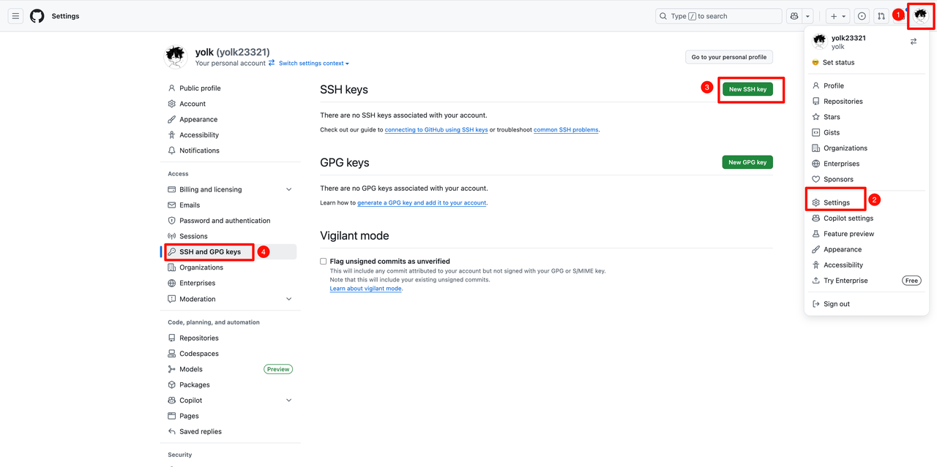
Task: Open the GitHub homepage via Octocat logo
Action: pos(37,16)
